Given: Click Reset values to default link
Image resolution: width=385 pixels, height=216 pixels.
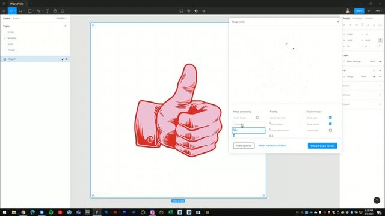Looking at the screenshot, I should coord(272,145).
